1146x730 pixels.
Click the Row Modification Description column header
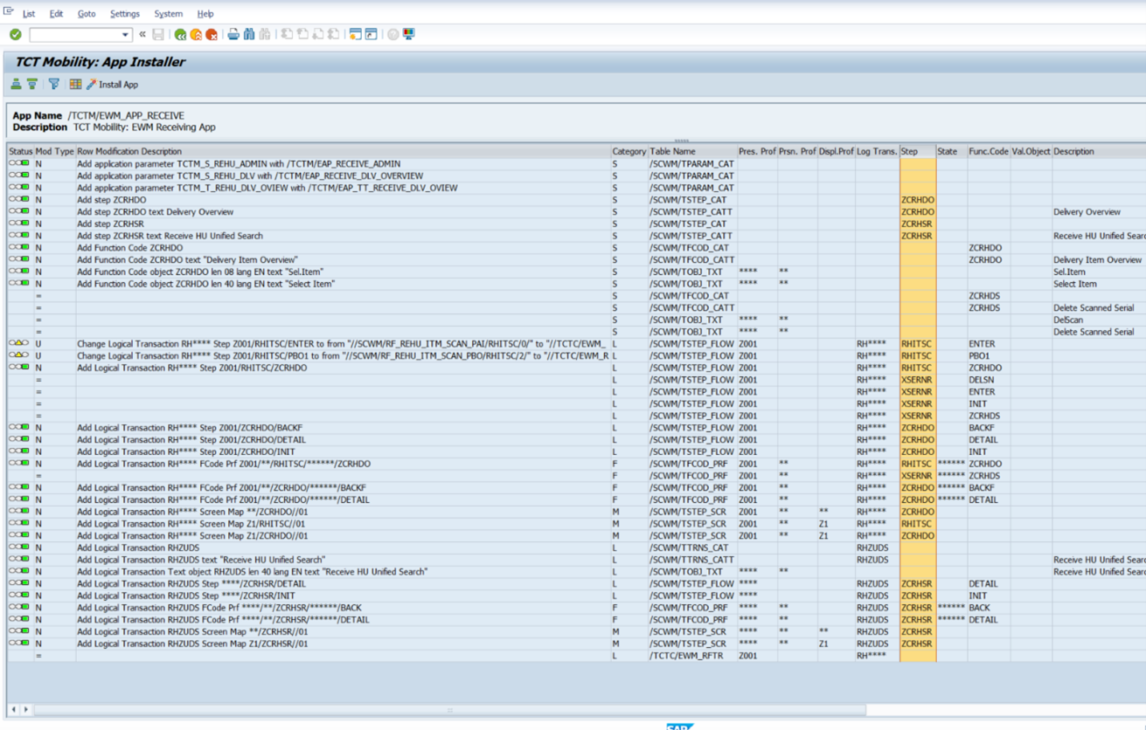[x=129, y=152]
